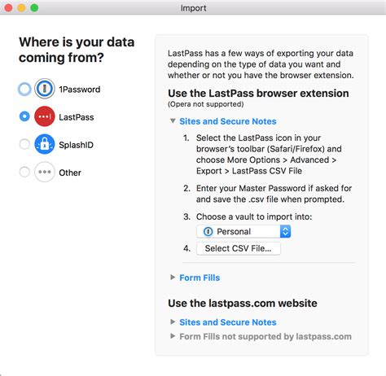Image resolution: width=386 pixels, height=376 pixels.
Task: Click the Other three-dots icon
Action: [45, 172]
